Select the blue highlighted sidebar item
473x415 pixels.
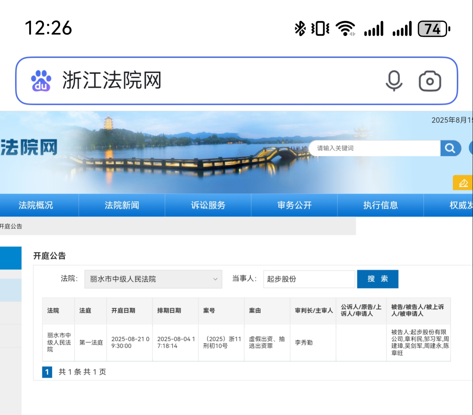tap(11, 258)
